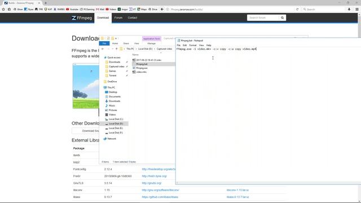
Task: Open the View tab in Explorer ribbon
Action: pos(137,43)
